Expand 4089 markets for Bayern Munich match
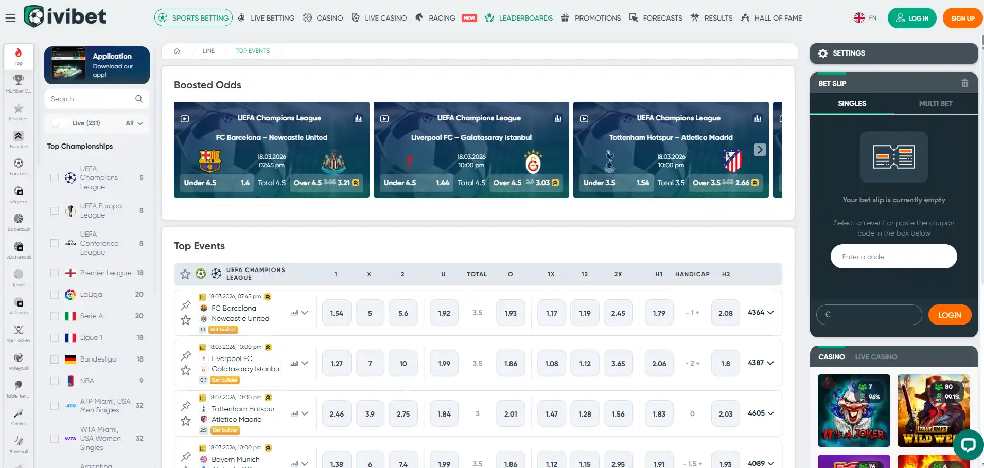 click(761, 463)
